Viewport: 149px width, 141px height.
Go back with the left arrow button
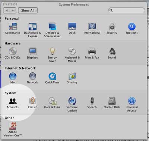pos(6,10)
